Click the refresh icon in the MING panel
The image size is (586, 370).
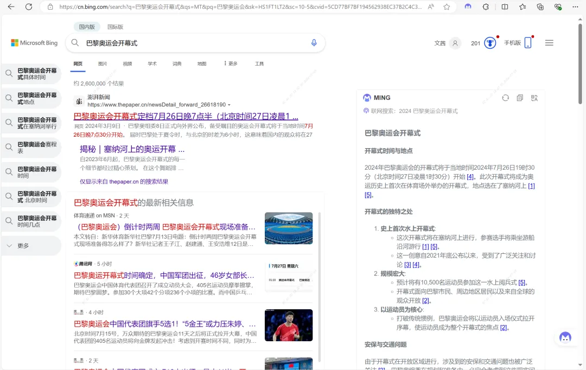coord(506,98)
